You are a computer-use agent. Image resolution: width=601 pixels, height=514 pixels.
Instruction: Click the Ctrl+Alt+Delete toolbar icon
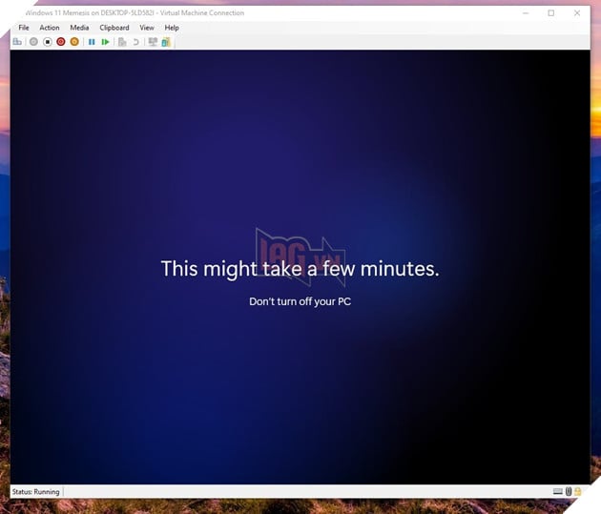tap(17, 42)
